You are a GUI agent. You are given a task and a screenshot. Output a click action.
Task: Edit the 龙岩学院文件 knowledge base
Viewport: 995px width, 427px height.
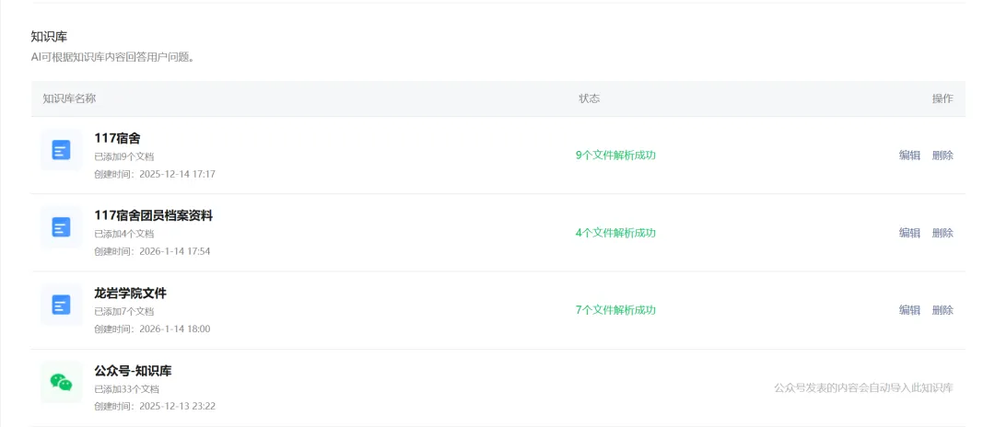[909, 310]
